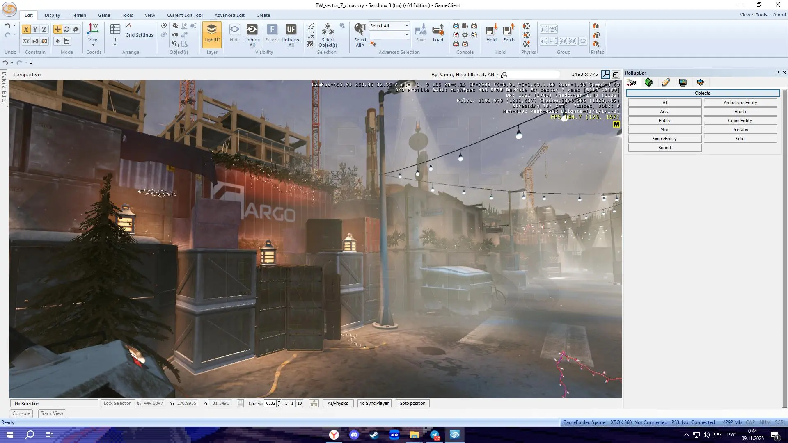Switch to the Terrain ribbon tab
Screen dimensions: 788x443
(79, 15)
